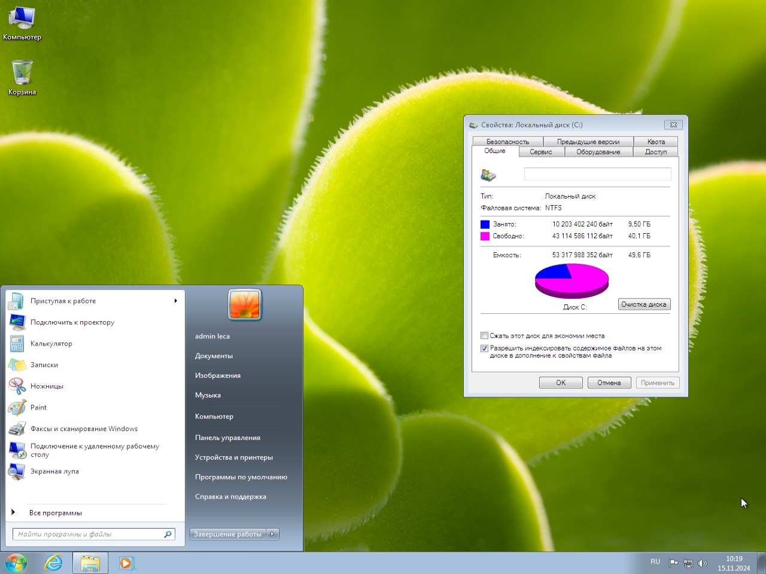Click the magenta free space swatch
Viewport: 766px width, 574px height.
point(485,236)
